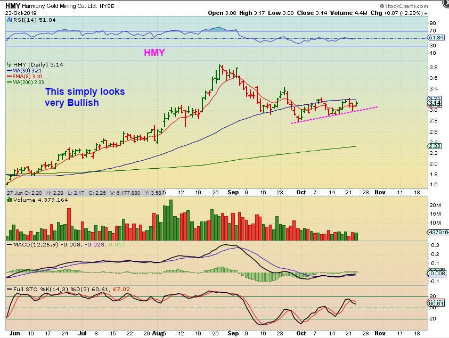
Task: Click the 2.33 MA(200) tag on the price axis
Action: pos(435,146)
